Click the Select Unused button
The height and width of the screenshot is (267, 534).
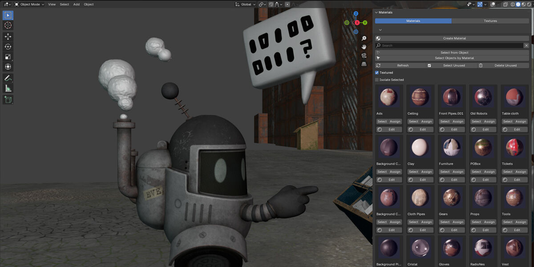(x=451, y=65)
